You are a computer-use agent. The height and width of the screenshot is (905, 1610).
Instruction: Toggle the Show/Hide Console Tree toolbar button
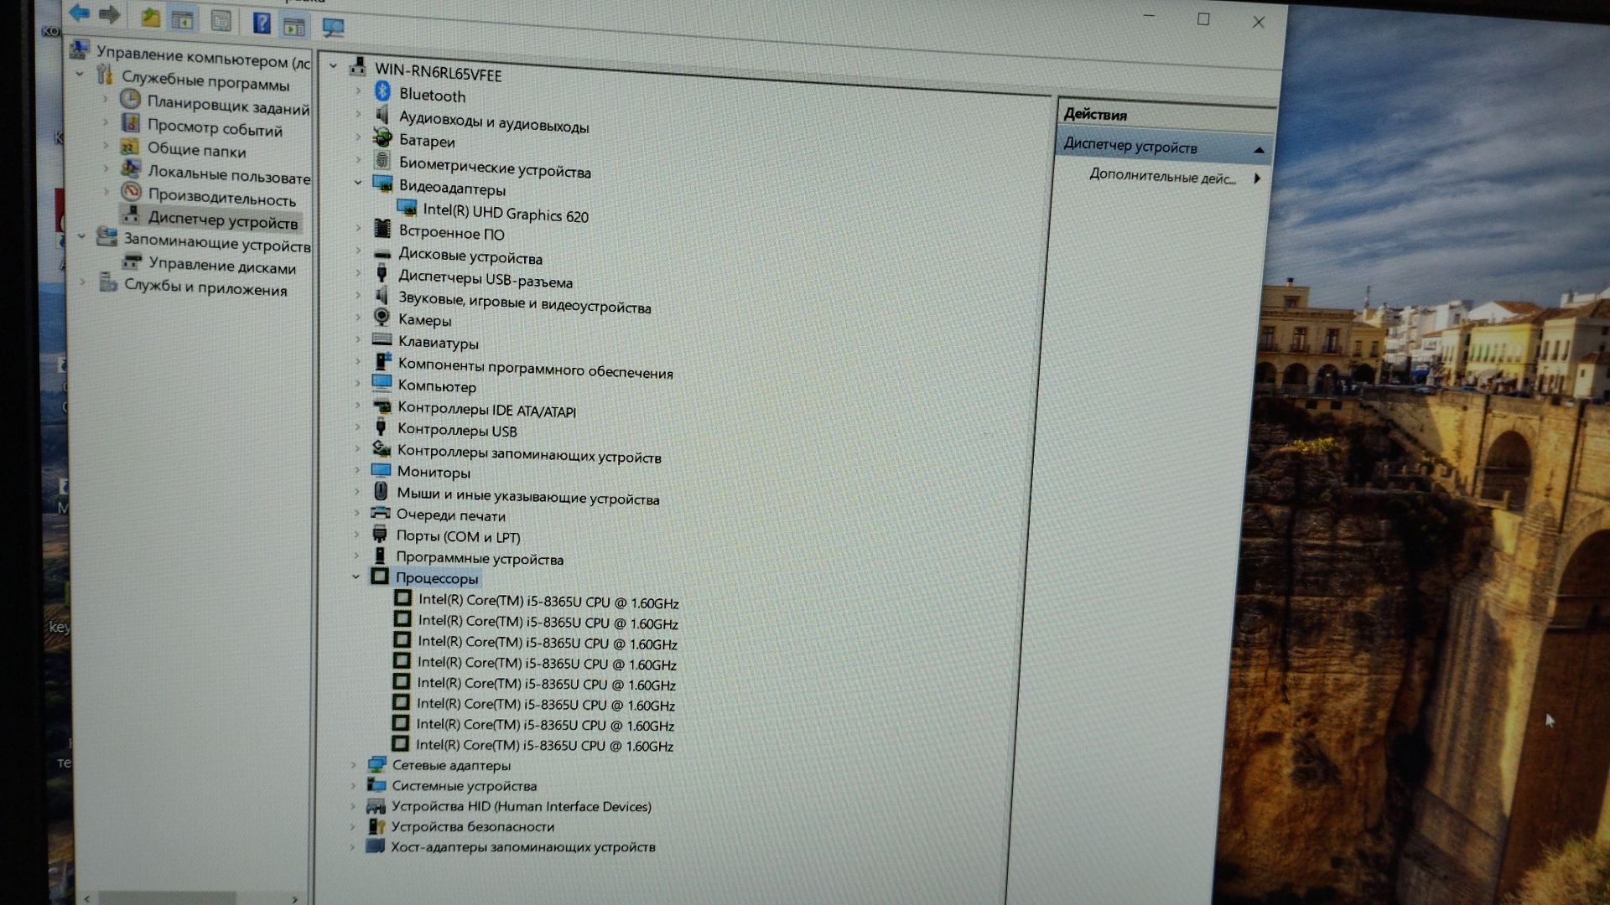[182, 19]
